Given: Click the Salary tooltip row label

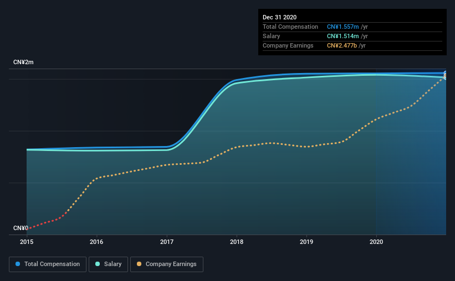Looking at the screenshot, I should point(272,36).
